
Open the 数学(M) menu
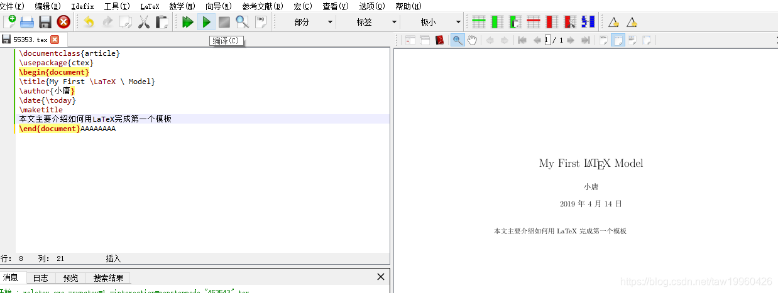(x=182, y=6)
